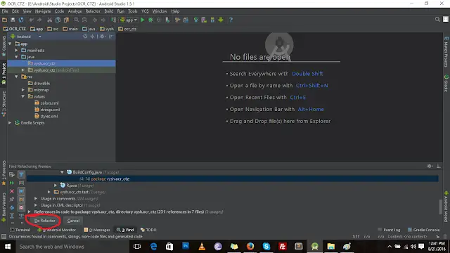450x253 pixels.
Task: Hide the Project panel with hide icon
Action: (111, 37)
